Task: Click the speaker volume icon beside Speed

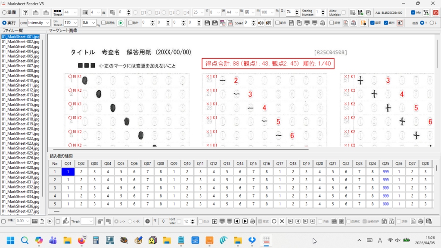Action: (x=261, y=22)
